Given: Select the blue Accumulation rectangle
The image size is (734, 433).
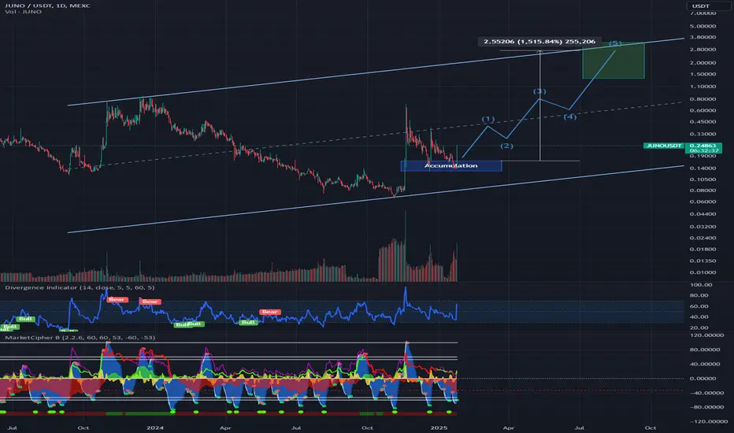Looking at the screenshot, I should pos(451,165).
